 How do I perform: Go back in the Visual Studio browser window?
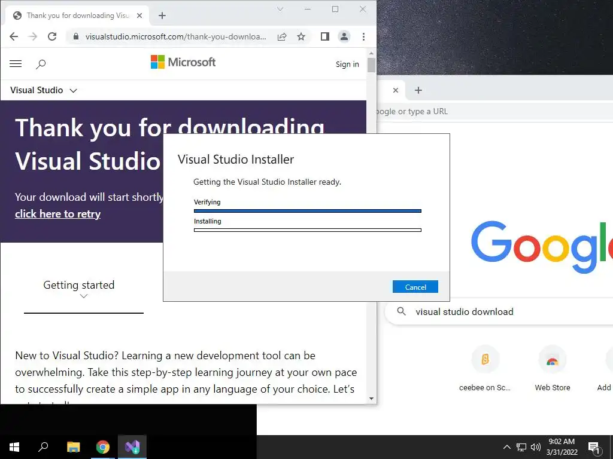point(14,36)
